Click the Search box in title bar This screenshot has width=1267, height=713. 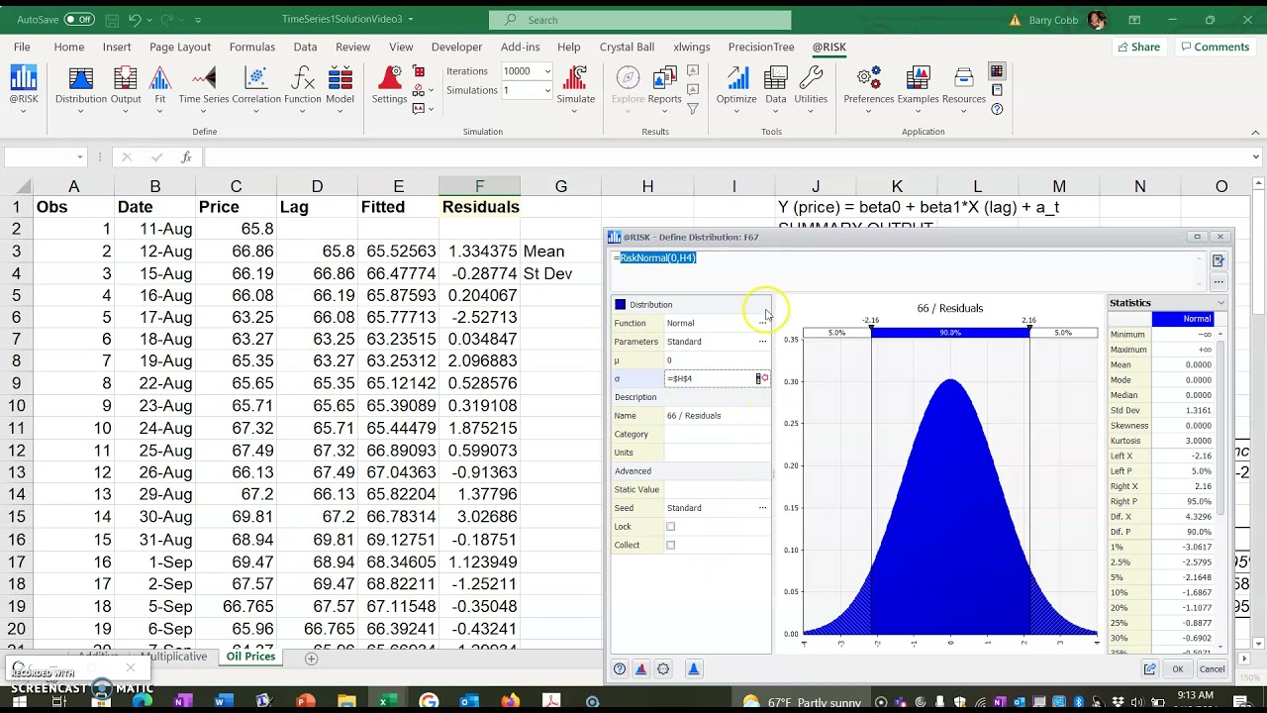click(x=639, y=20)
